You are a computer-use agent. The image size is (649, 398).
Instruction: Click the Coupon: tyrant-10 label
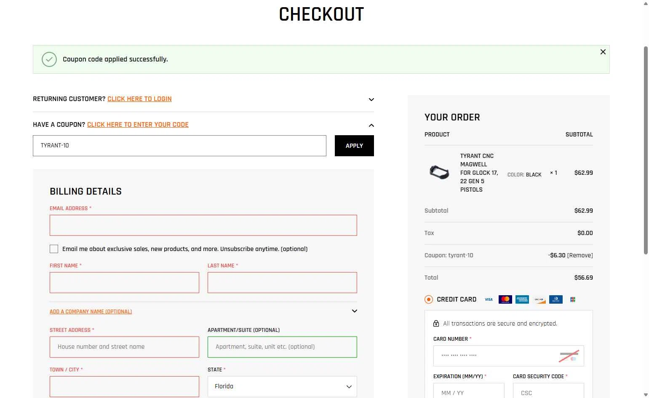(x=449, y=255)
